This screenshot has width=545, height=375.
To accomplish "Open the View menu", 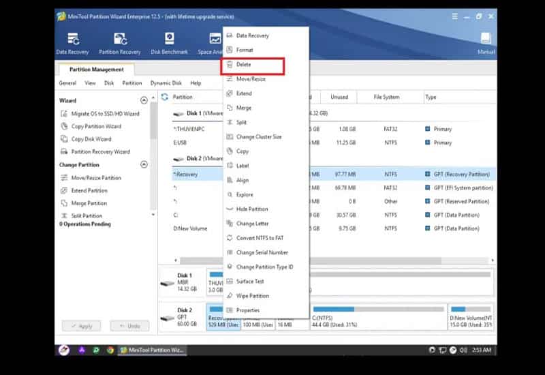I will coord(90,83).
